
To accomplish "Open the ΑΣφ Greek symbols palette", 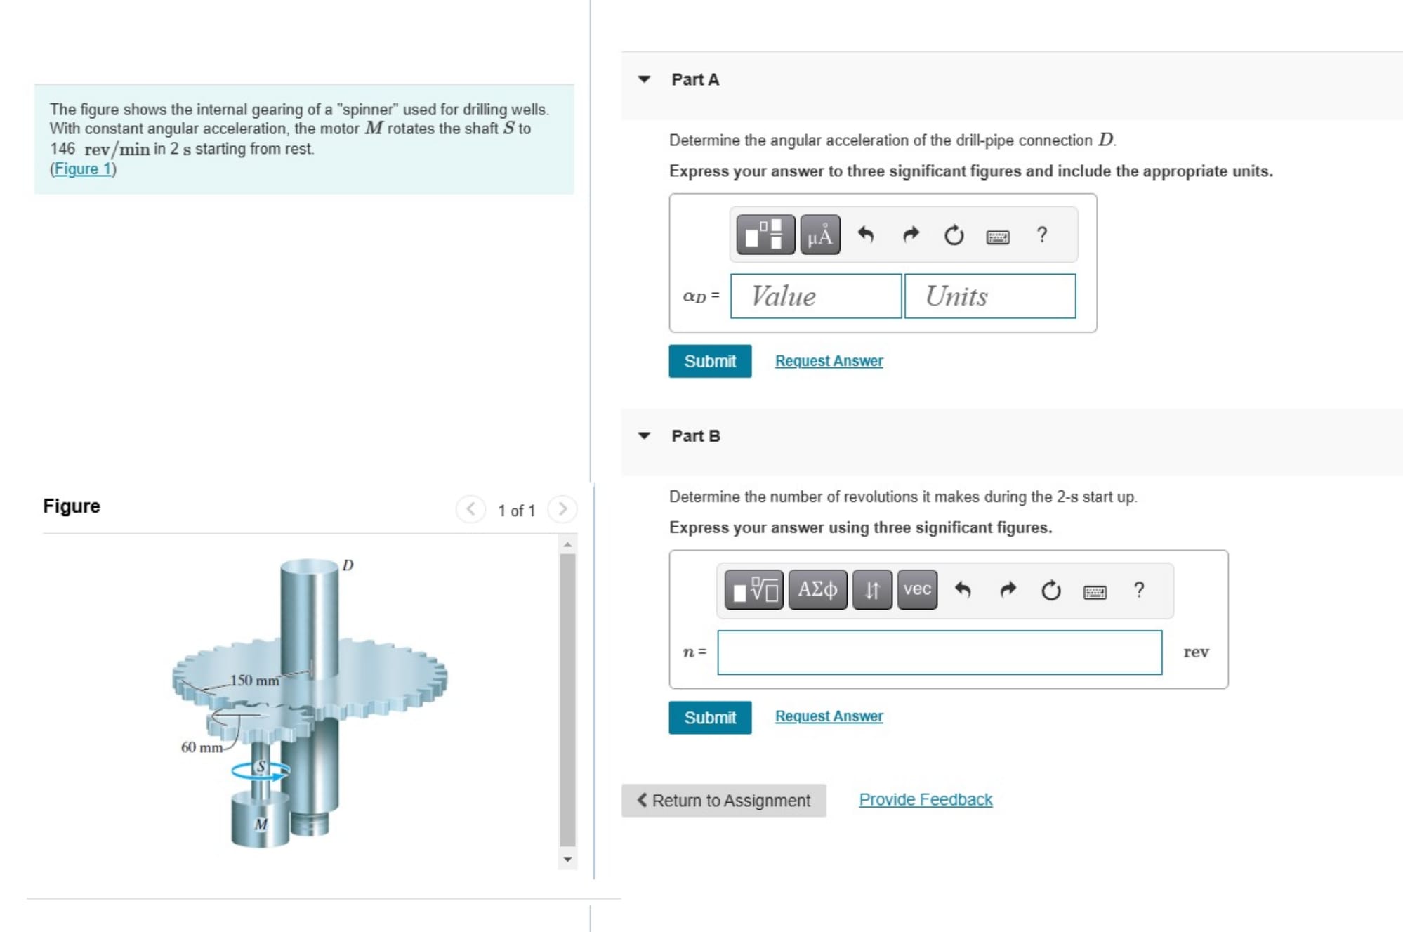I will (x=817, y=590).
